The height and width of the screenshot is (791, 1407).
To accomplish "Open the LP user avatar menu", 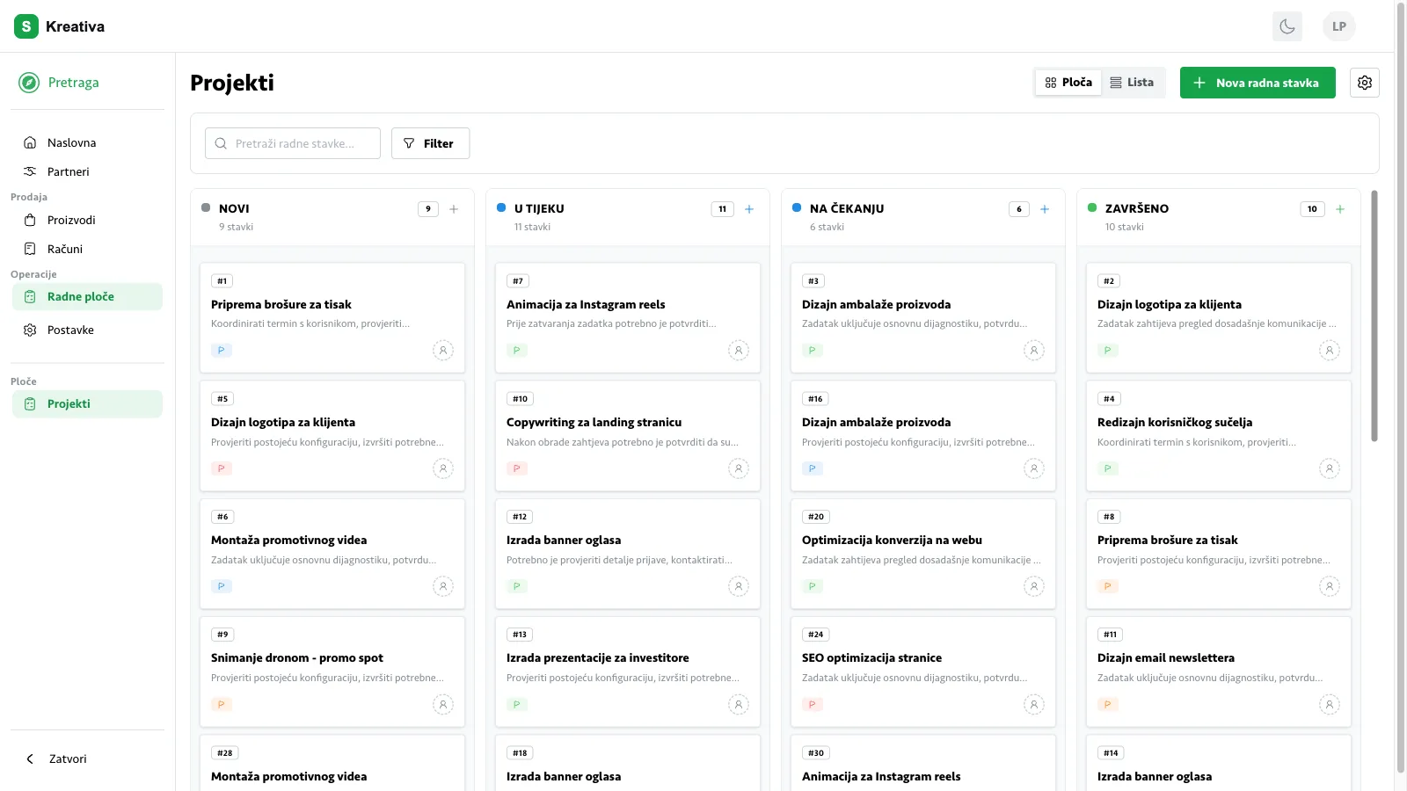I will 1339,26.
